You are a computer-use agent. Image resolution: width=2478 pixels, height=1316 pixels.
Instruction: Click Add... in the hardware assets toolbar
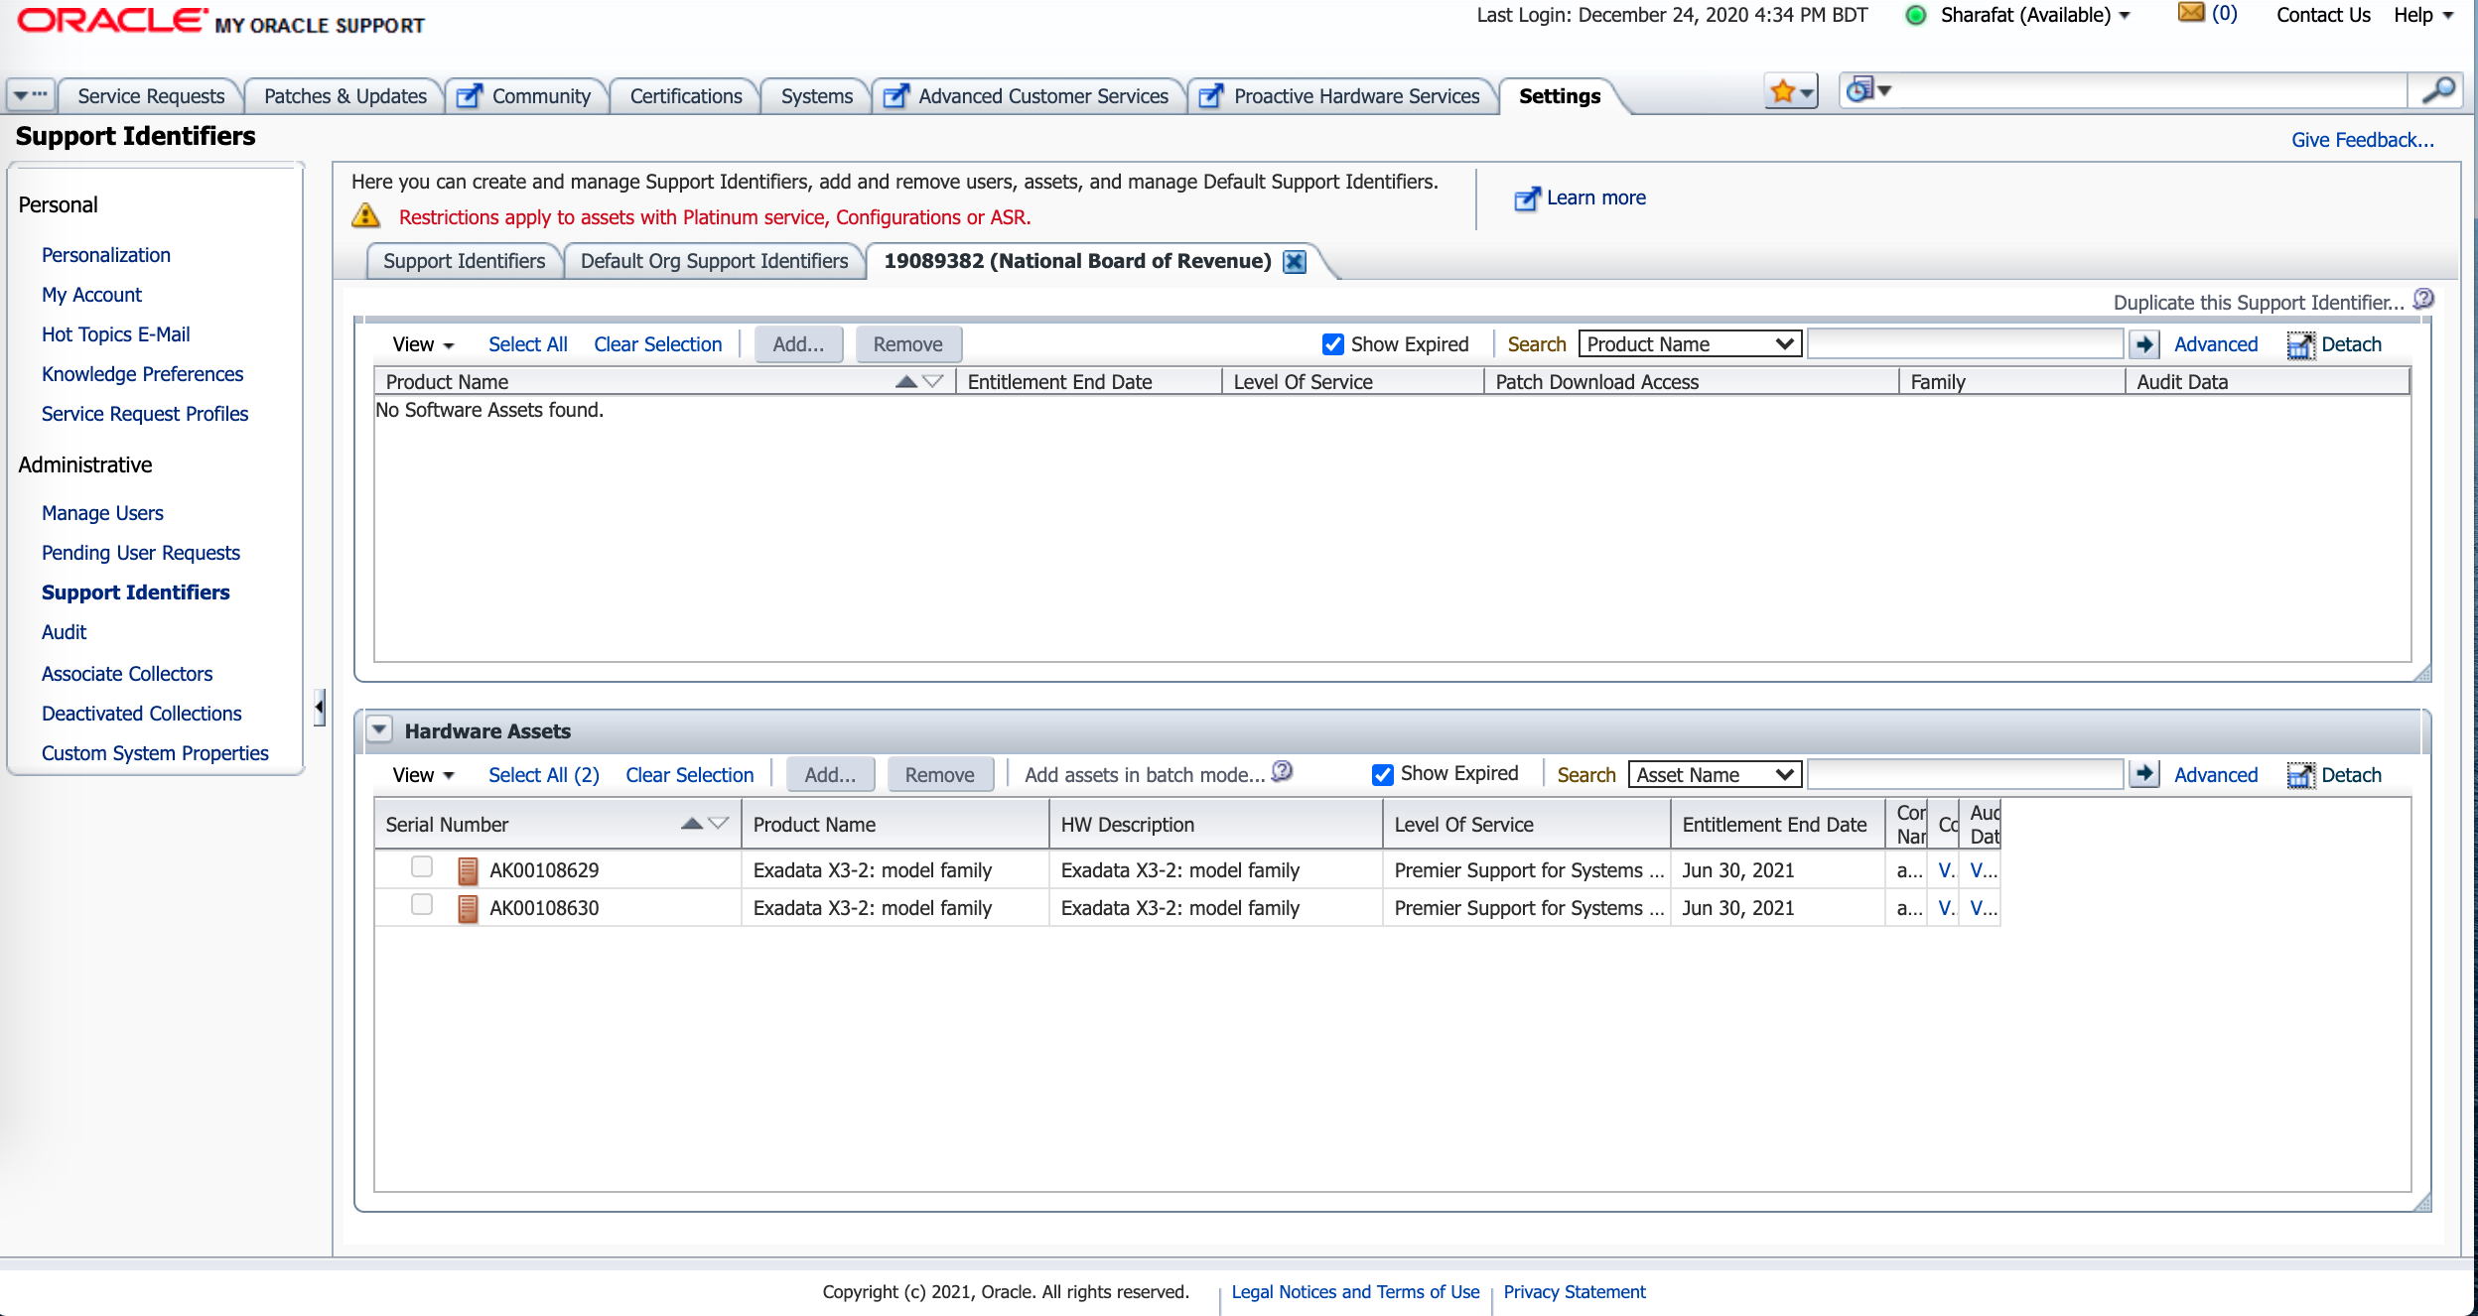(x=830, y=775)
